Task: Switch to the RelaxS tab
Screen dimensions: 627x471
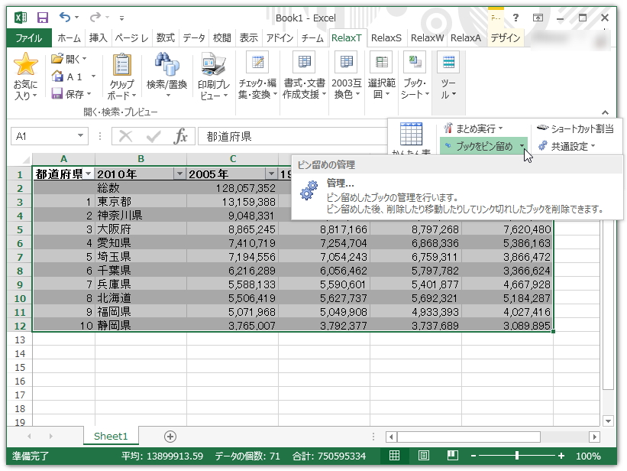Action: pos(386,38)
